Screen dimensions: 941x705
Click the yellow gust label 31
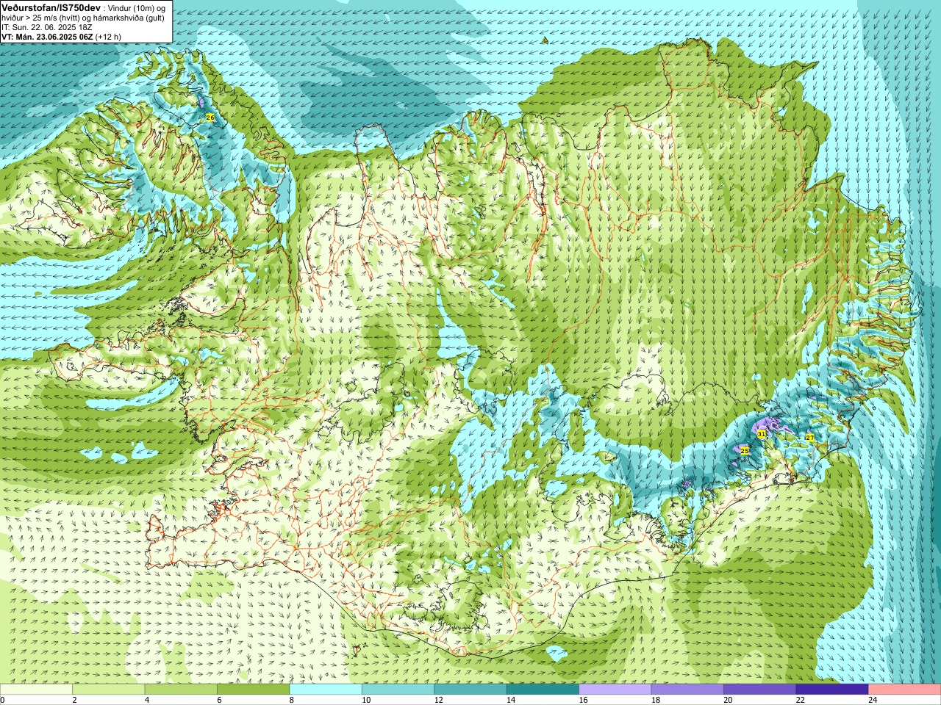coord(762,434)
